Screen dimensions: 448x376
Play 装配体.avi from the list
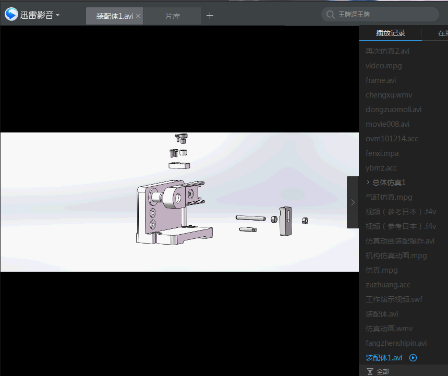[381, 314]
